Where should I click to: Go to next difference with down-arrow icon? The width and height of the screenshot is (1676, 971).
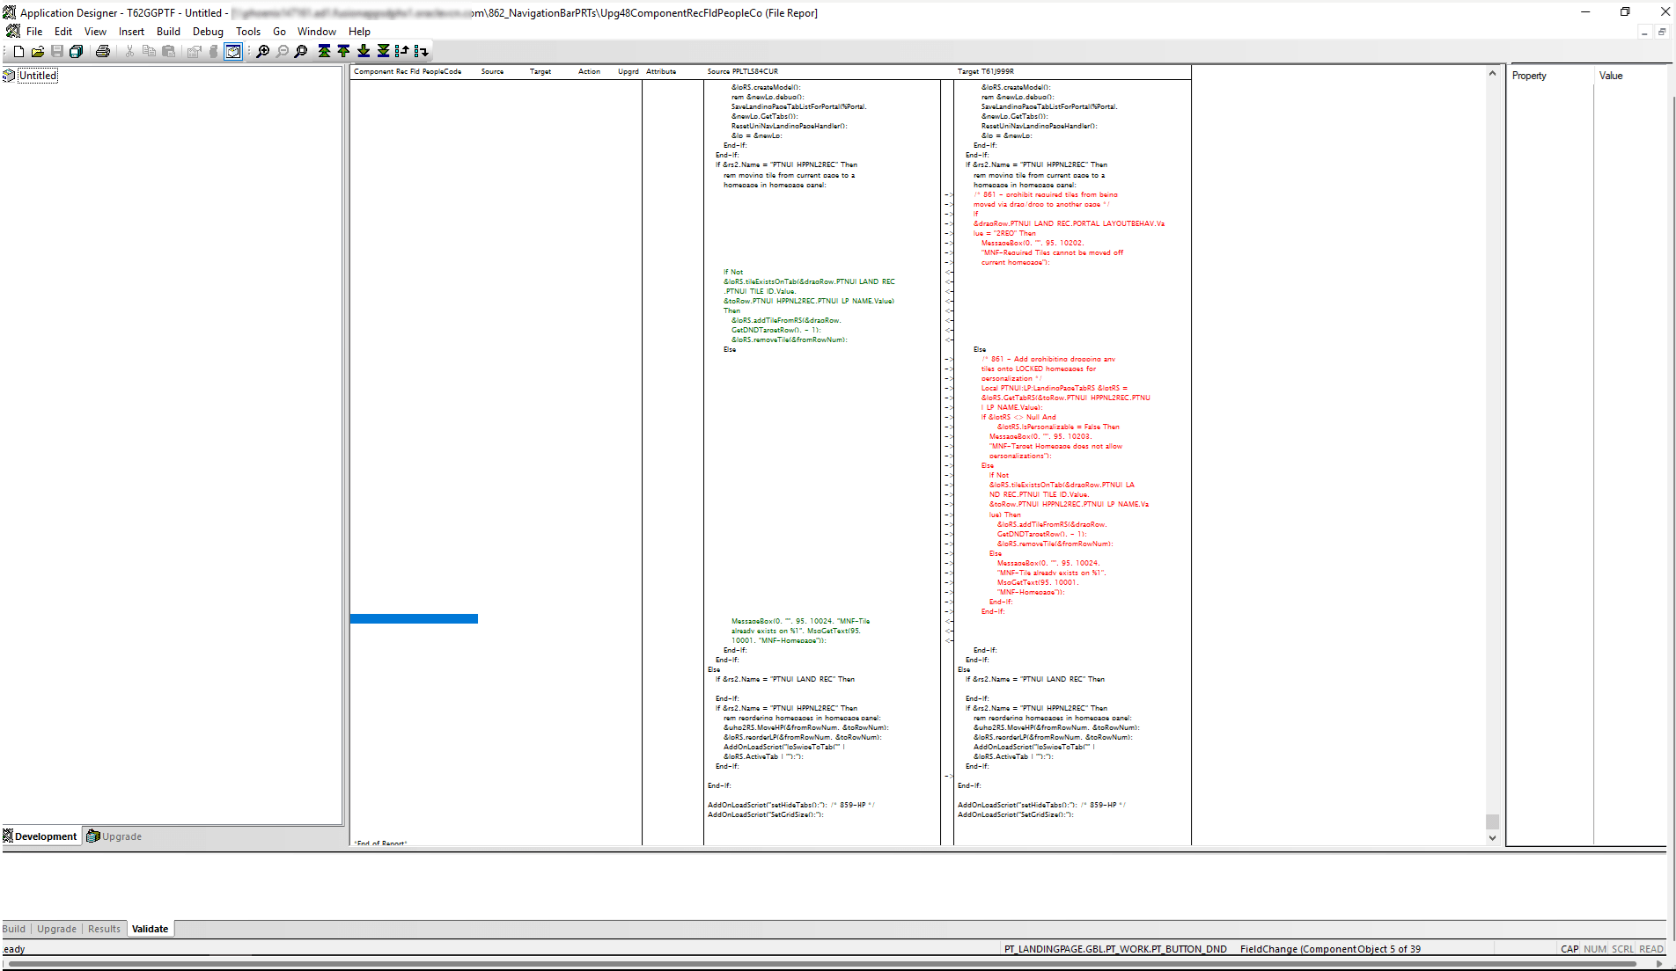click(x=363, y=51)
